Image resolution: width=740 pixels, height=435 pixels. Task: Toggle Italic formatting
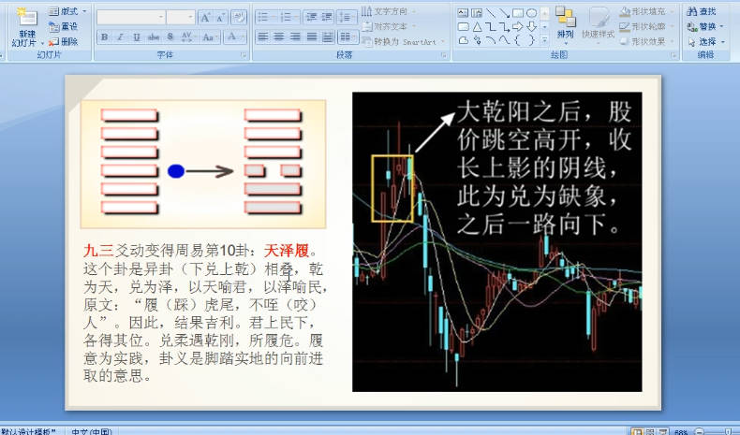(120, 37)
